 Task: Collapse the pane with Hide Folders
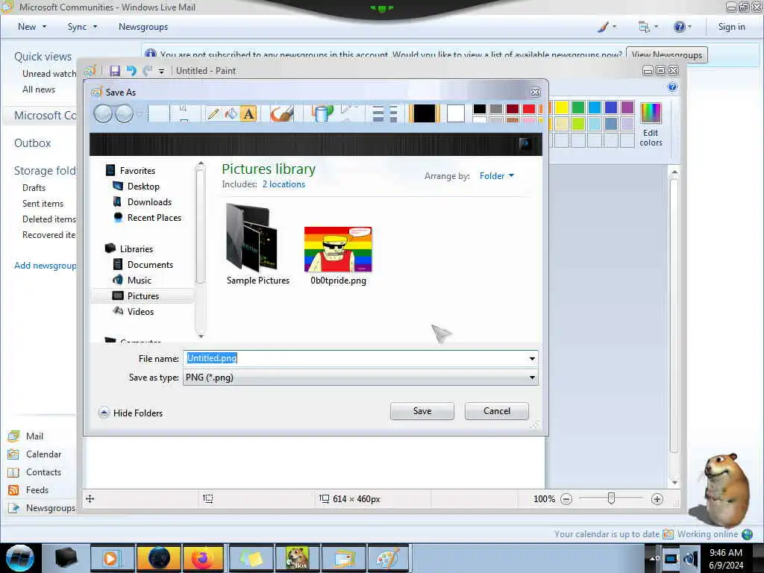click(131, 413)
